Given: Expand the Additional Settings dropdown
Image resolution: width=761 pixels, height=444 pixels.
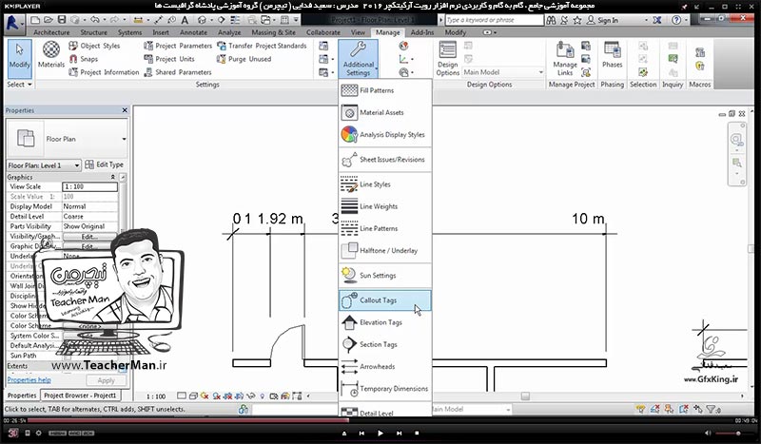Looking at the screenshot, I should pyautogui.click(x=359, y=59).
